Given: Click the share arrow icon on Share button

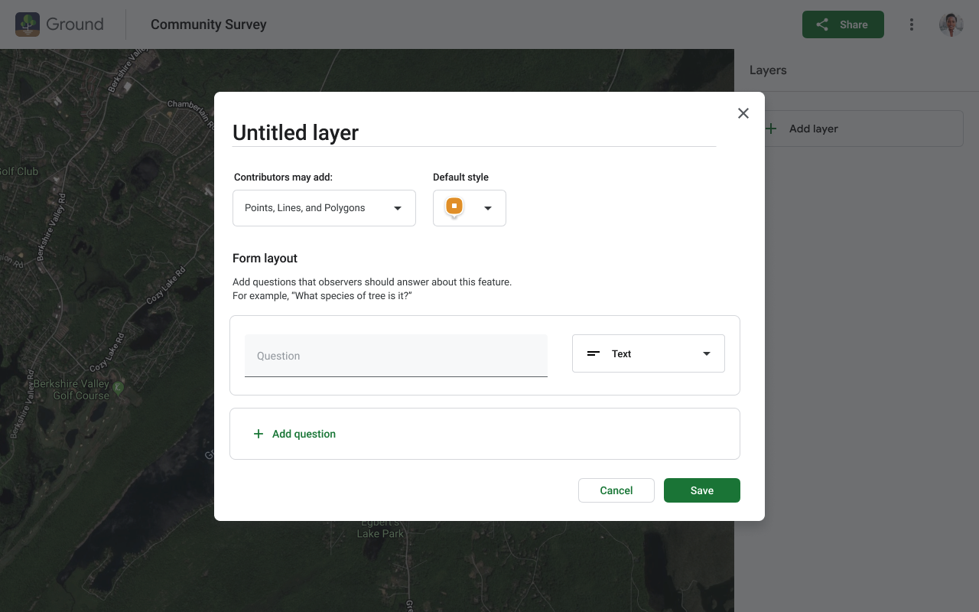Looking at the screenshot, I should (822, 24).
